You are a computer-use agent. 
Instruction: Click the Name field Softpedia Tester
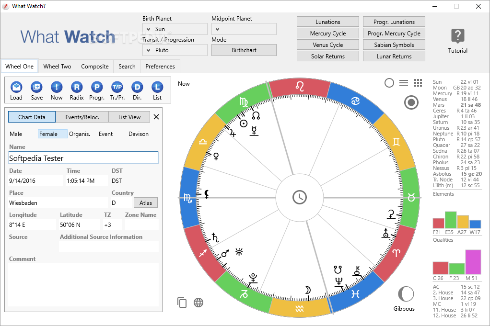(83, 158)
